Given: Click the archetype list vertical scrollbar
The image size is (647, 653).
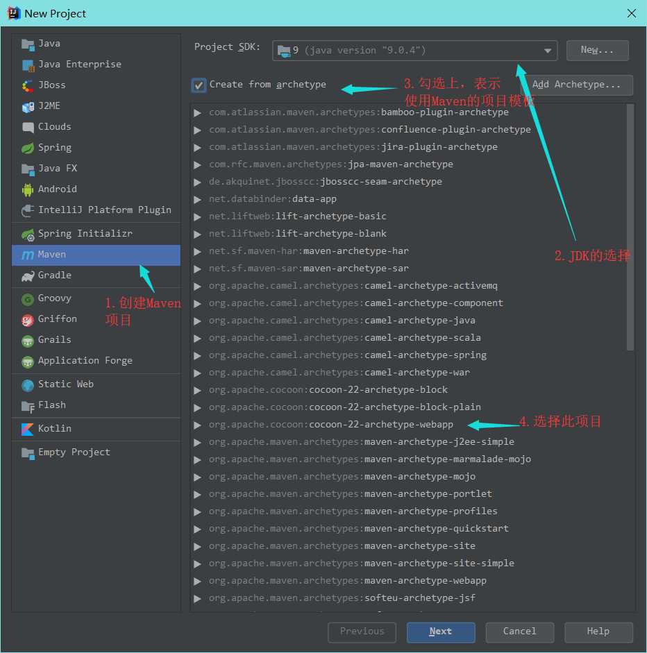Looking at the screenshot, I should 630,228.
